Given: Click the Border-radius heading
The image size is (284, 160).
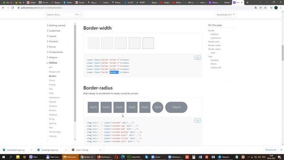Looking at the screenshot, I should pos(98,88).
